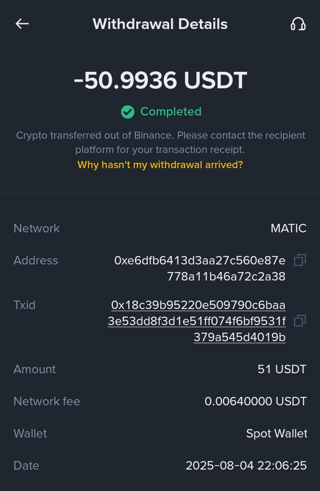This screenshot has height=491, width=320.
Task: Tap the 51 USDT amount value
Action: click(x=282, y=369)
